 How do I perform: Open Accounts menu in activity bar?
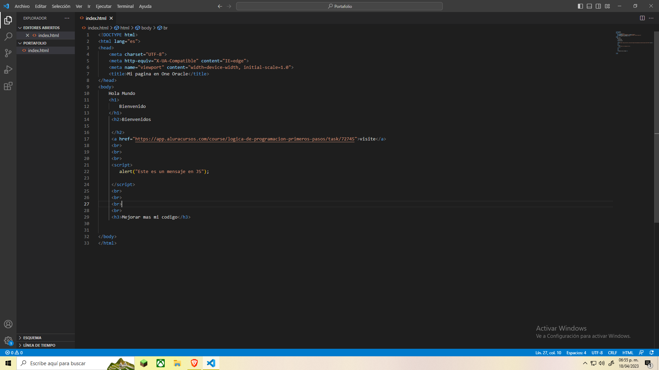point(8,324)
